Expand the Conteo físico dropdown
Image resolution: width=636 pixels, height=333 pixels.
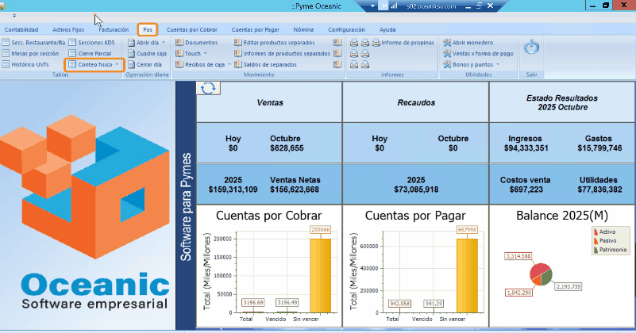(118, 64)
